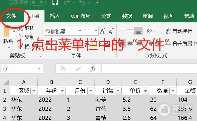Select the cell with value 166.4
Viewport: 197px width, 121px height.
pos(187,118)
